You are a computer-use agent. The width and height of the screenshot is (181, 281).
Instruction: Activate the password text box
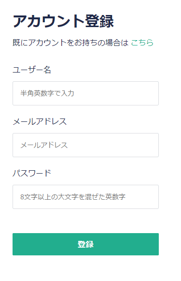[85, 197]
